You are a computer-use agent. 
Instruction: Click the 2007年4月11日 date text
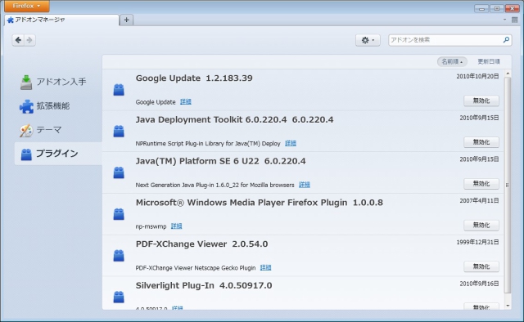pyautogui.click(x=479, y=200)
